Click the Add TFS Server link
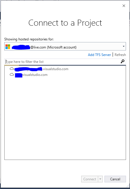The width and height of the screenshot is (130, 189). (x=99, y=55)
